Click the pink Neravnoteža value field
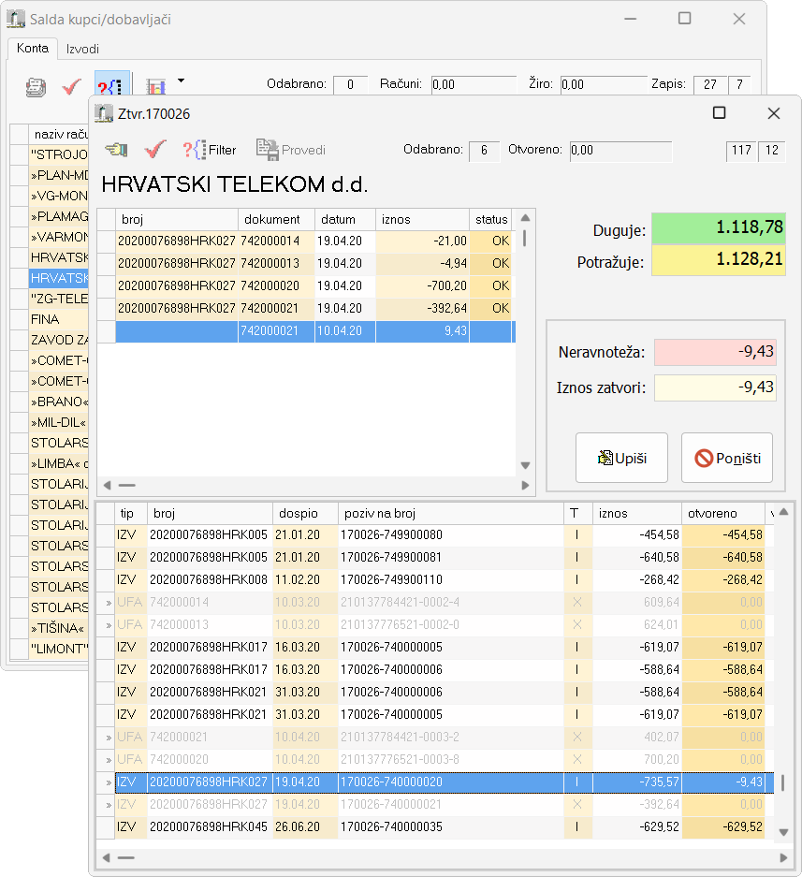 click(x=715, y=352)
